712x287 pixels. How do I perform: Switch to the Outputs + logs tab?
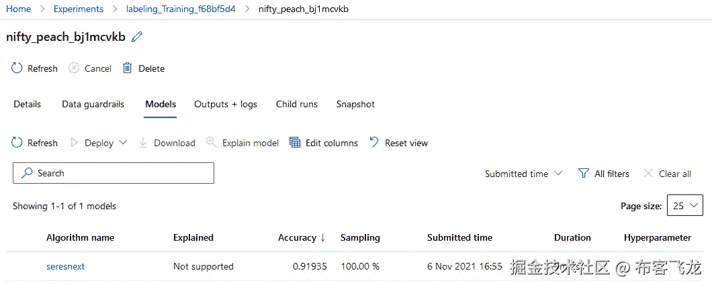click(226, 105)
